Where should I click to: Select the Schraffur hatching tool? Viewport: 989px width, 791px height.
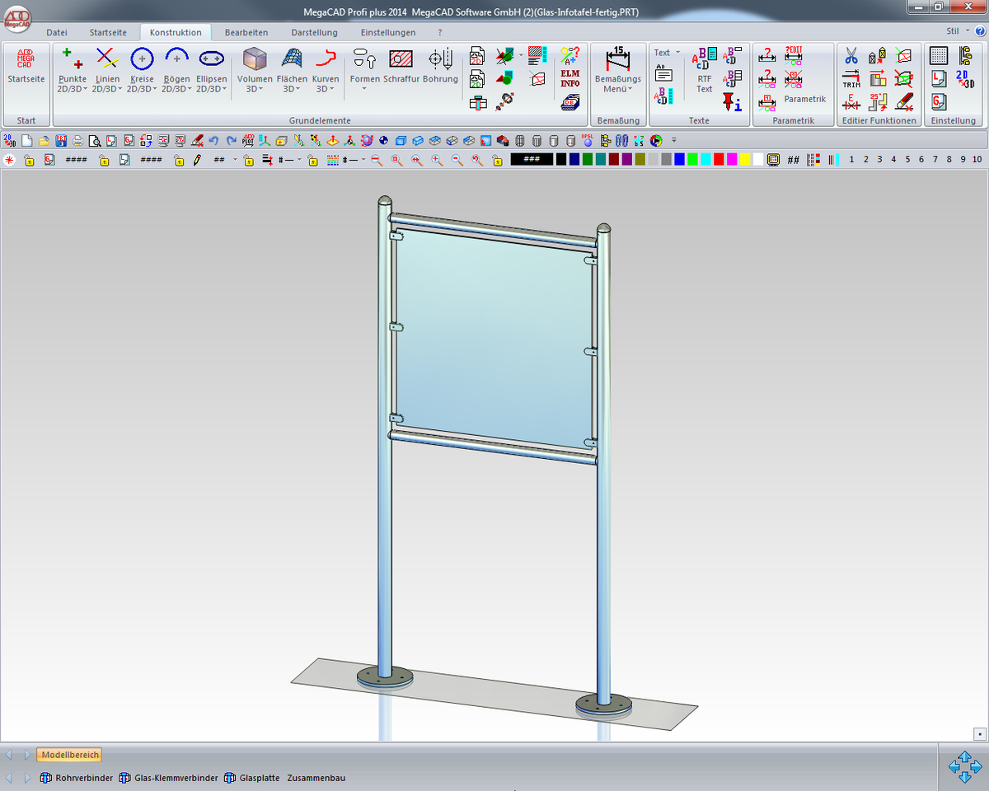401,68
